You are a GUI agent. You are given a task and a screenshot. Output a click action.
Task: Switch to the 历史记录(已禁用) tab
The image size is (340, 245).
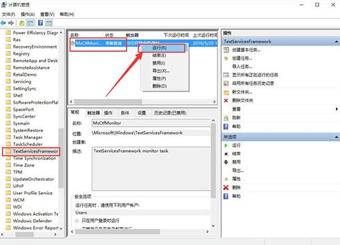pos(170,113)
